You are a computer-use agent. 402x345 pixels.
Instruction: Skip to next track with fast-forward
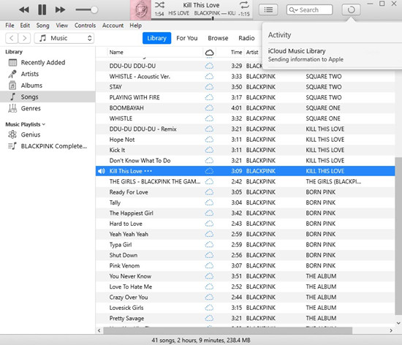pyautogui.click(x=60, y=10)
